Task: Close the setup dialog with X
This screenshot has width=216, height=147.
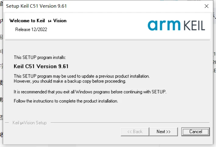Action: tap(207, 6)
